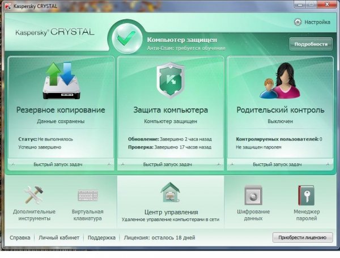Viewport: 340px width, 258px height.
Task: Click Выключен status under parental control
Action: coord(280,121)
